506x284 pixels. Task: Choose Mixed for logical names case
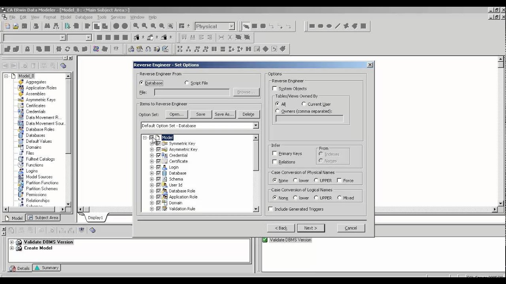[339, 198]
